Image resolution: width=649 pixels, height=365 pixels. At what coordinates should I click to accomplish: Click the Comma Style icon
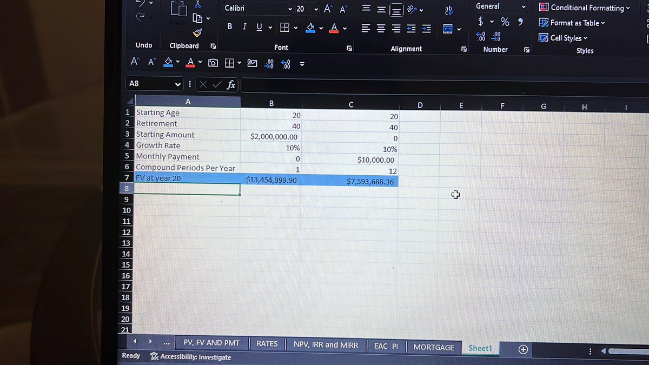pos(520,22)
